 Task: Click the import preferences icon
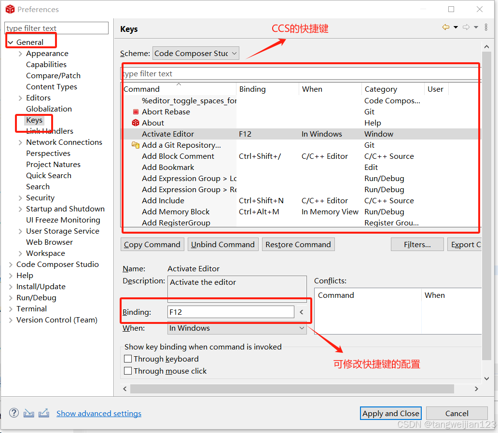[28, 413]
